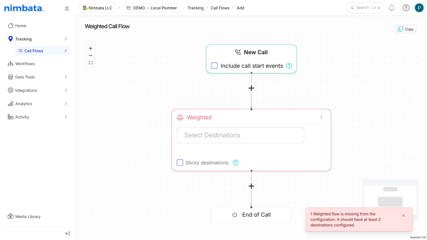Open the help question mark icon
This screenshot has width=427, height=240.
406,8
